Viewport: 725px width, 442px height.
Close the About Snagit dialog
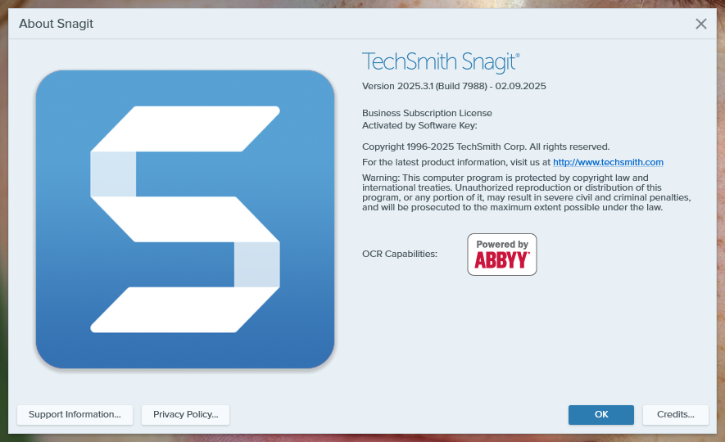[x=701, y=24]
